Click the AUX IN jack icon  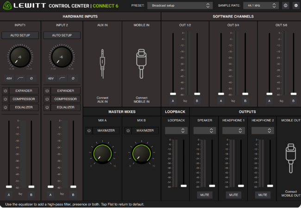(x=102, y=64)
